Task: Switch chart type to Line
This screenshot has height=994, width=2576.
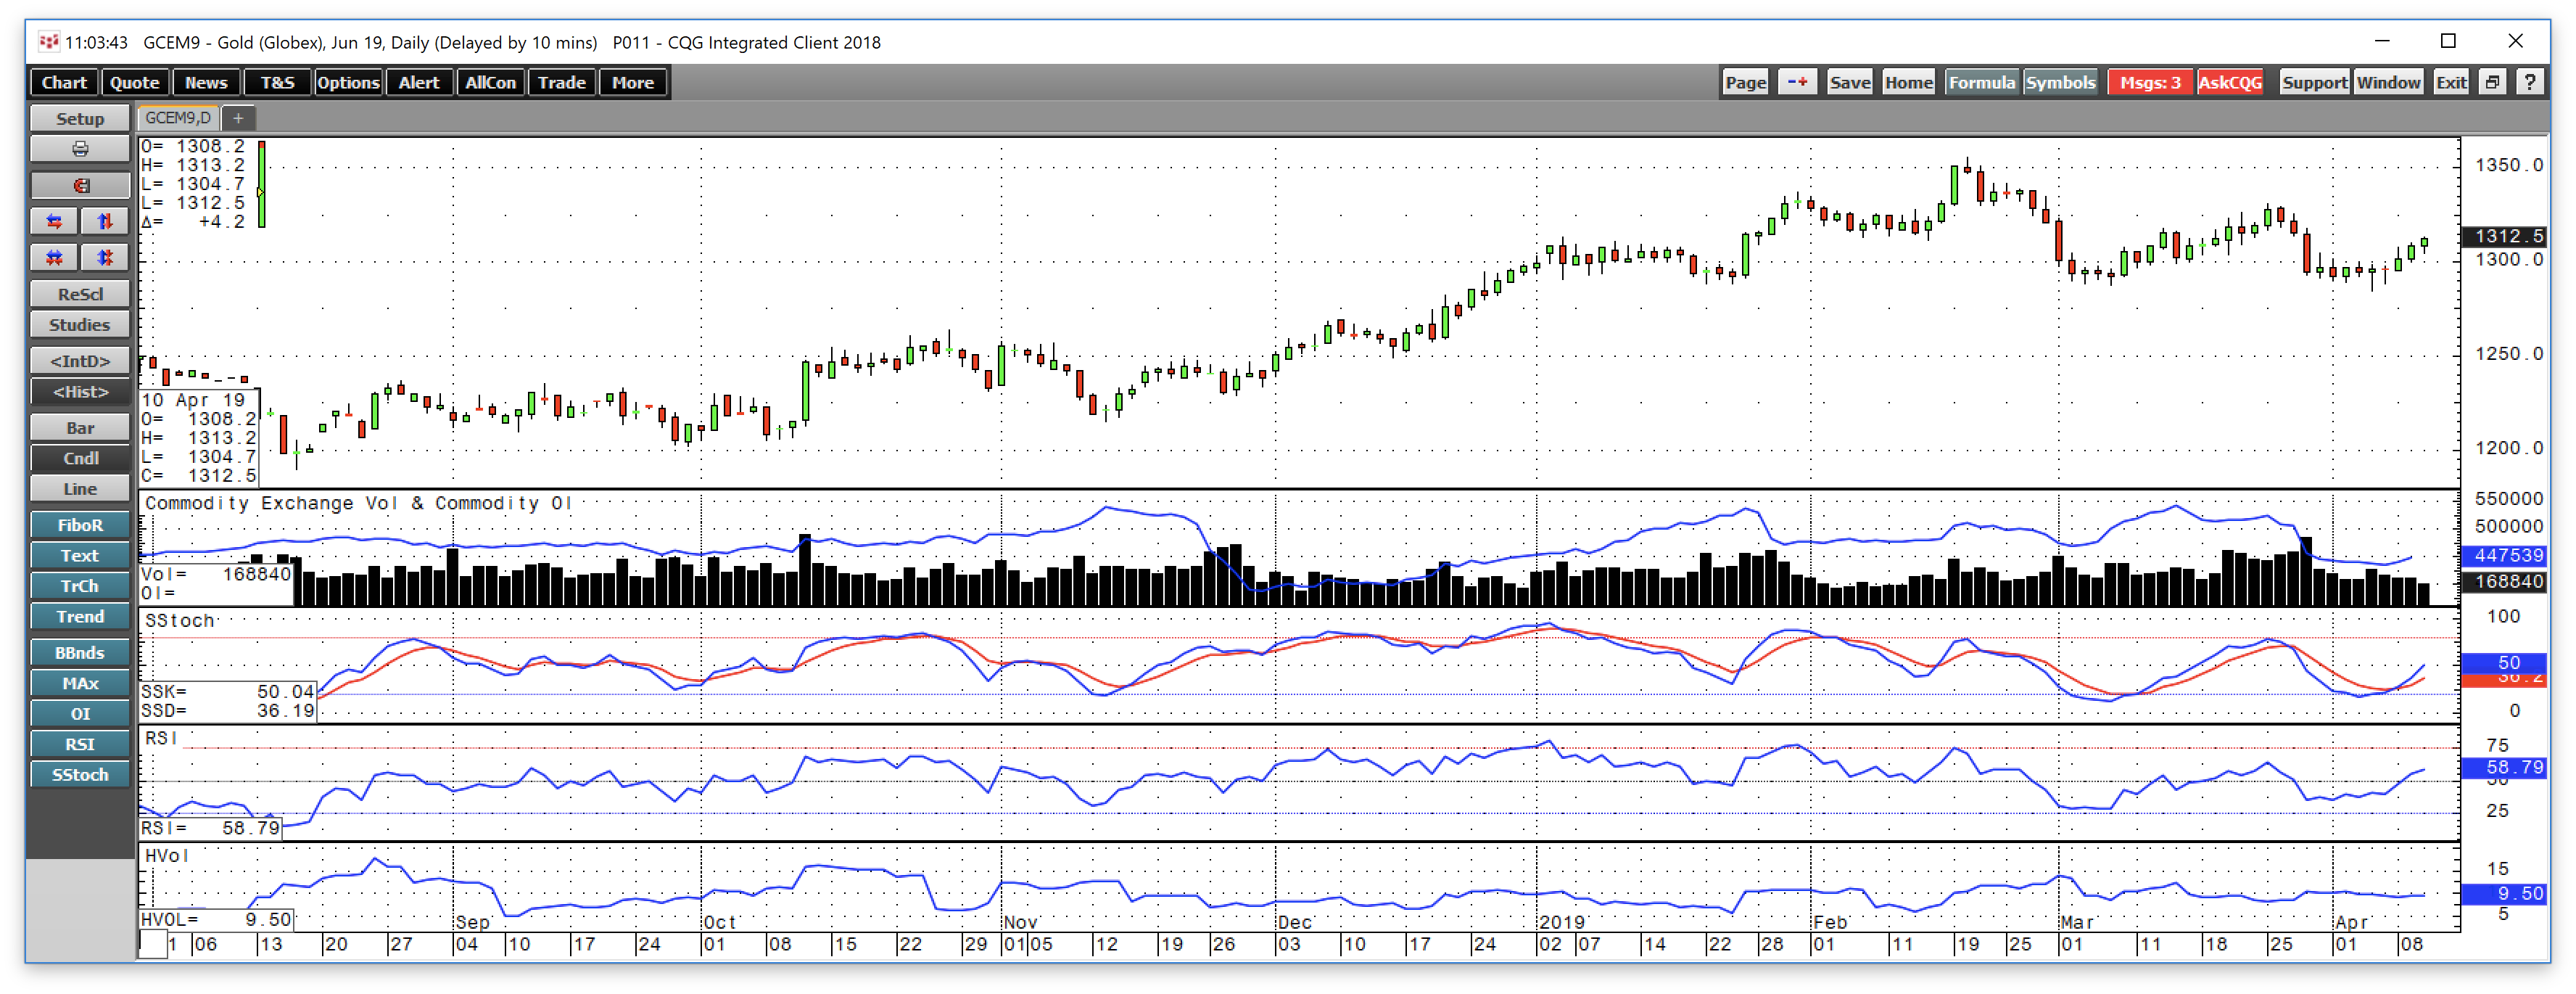Action: (80, 489)
